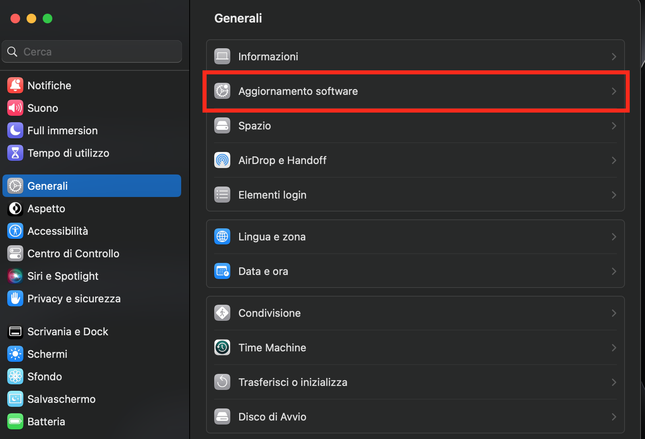Open Elementi login settings

click(x=272, y=195)
